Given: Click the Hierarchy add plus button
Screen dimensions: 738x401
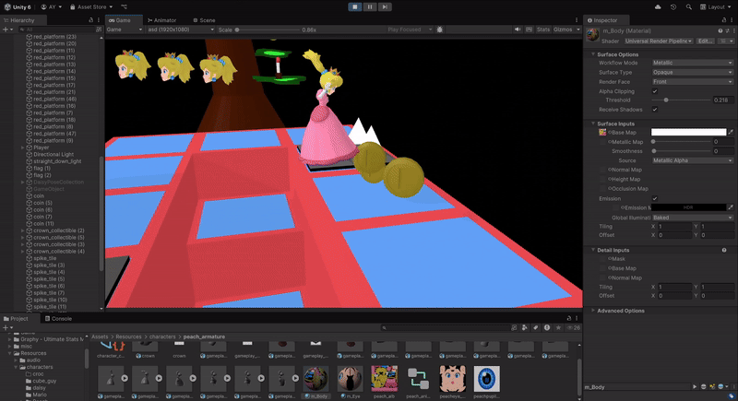Looking at the screenshot, I should pyautogui.click(x=6, y=29).
